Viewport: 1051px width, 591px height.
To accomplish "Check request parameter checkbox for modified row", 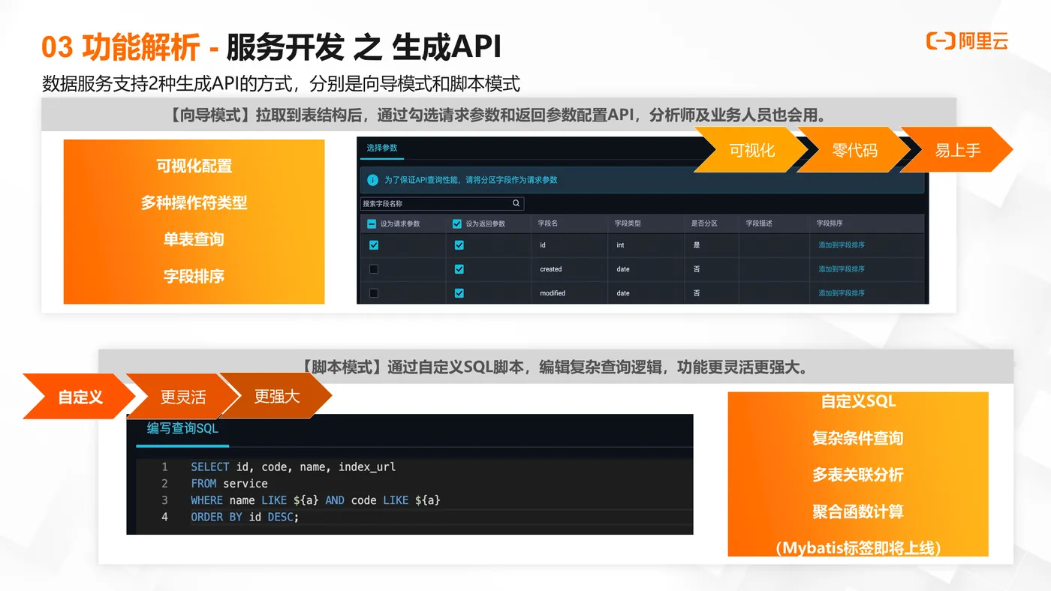I will click(x=374, y=293).
